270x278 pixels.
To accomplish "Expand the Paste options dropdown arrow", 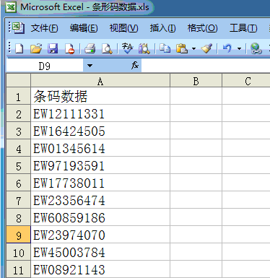I will tap(193, 48).
